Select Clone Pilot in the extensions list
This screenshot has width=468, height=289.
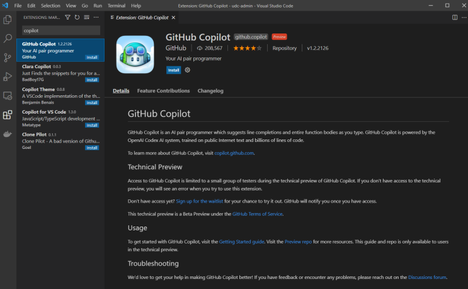[x=60, y=141]
